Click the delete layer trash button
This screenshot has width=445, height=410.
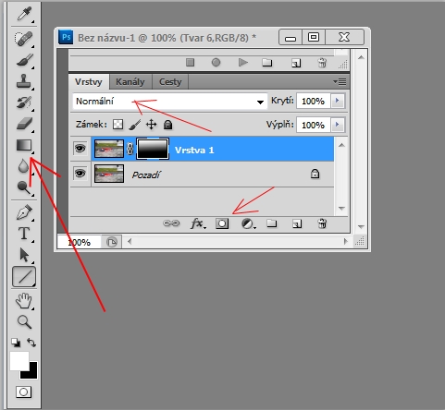[322, 223]
